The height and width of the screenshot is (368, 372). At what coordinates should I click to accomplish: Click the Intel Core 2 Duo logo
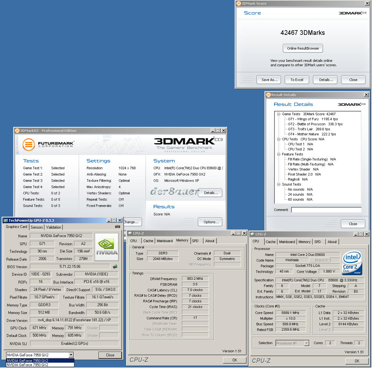352,263
